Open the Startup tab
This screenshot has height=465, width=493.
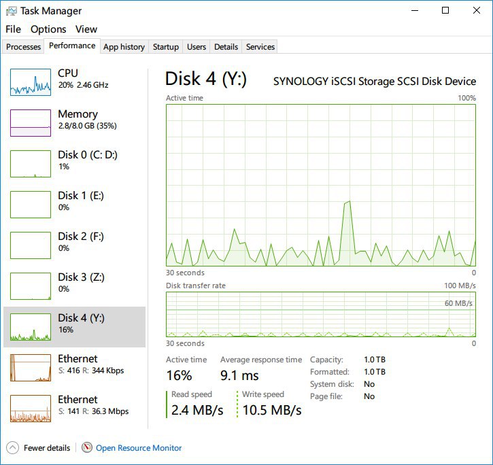point(166,47)
